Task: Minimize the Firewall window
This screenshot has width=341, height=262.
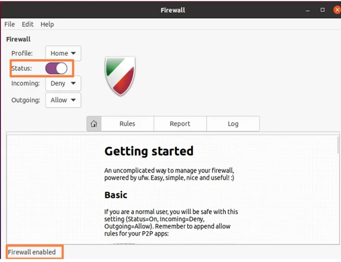Action: click(x=307, y=10)
